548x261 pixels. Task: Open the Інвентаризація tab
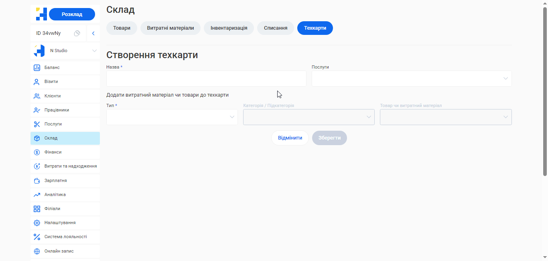(x=229, y=28)
